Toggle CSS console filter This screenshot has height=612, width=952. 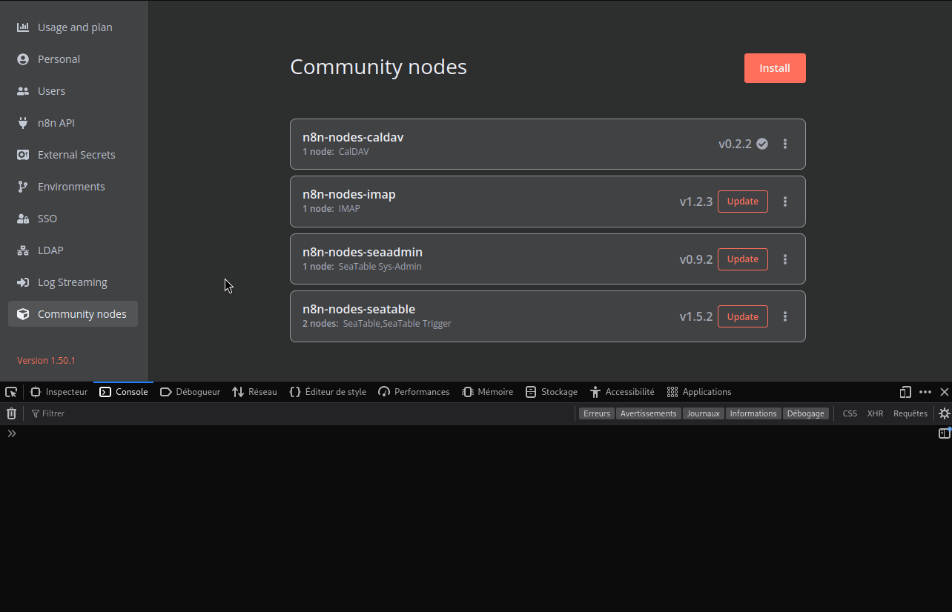click(x=850, y=413)
